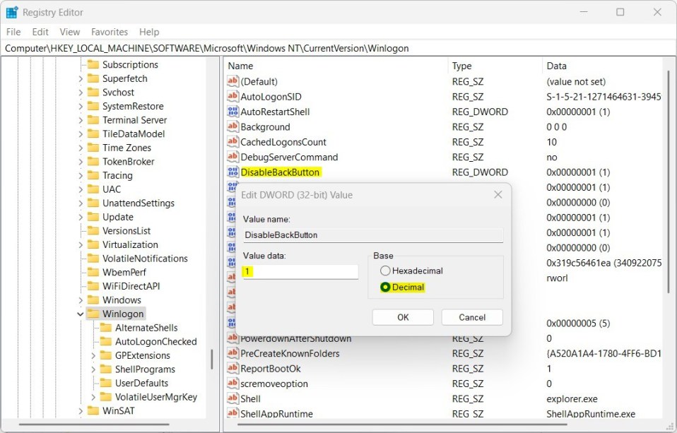Click the UserDefaults folder icon
Screen dimensions: 677x433
[106, 382]
